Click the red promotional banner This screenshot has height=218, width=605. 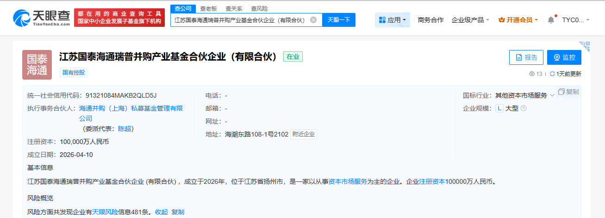tap(119, 18)
